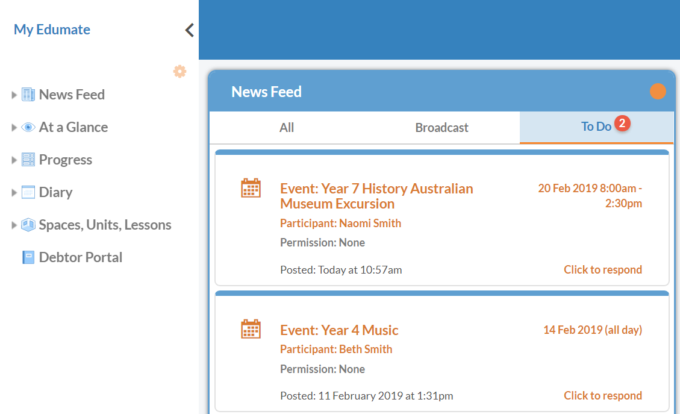680x414 pixels.
Task: Expand the News Feed tree arrow
Action: point(14,95)
